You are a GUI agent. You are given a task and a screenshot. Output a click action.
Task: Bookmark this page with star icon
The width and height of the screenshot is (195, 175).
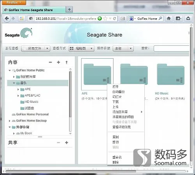point(105,19)
